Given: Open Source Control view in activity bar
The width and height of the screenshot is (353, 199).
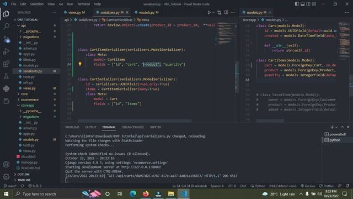Looking at the screenshot, I should point(6,39).
